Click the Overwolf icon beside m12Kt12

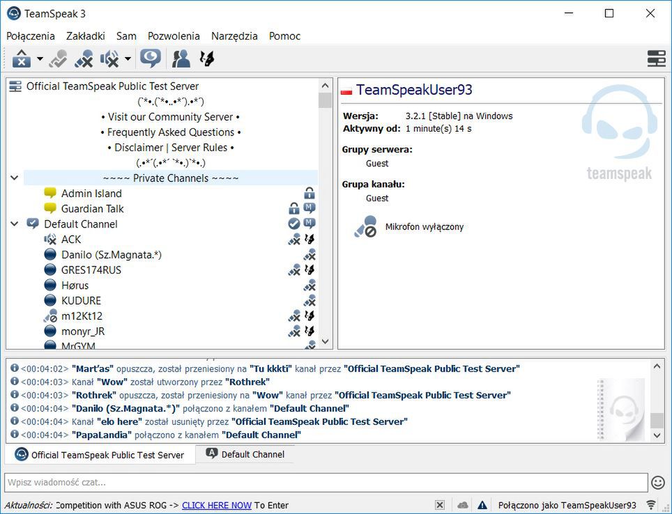[310, 316]
